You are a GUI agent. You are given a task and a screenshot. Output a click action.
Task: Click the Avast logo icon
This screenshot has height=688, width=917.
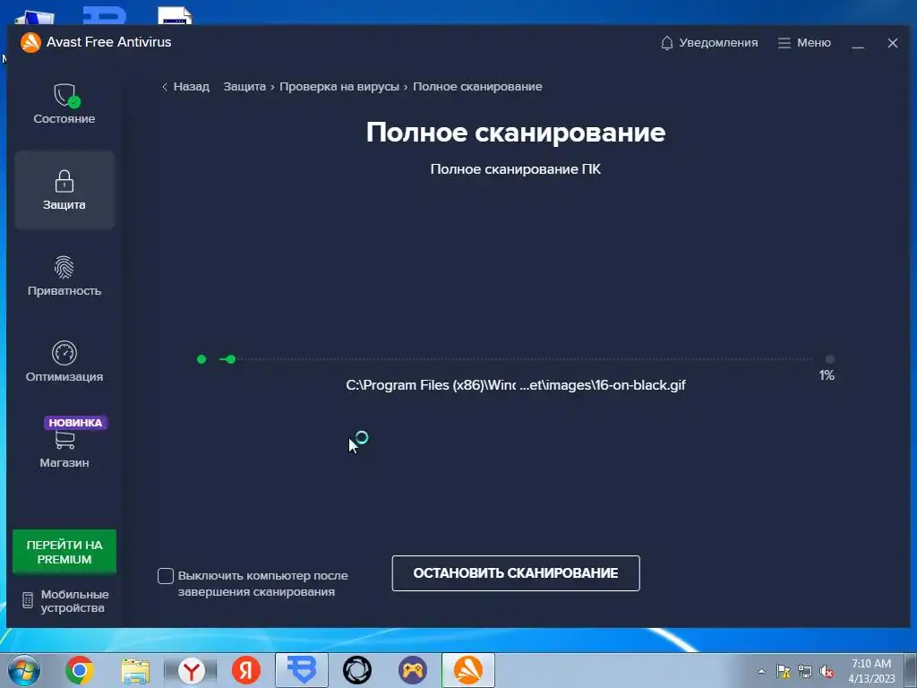pos(30,42)
